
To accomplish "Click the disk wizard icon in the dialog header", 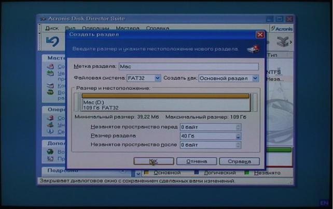I will point(253,49).
